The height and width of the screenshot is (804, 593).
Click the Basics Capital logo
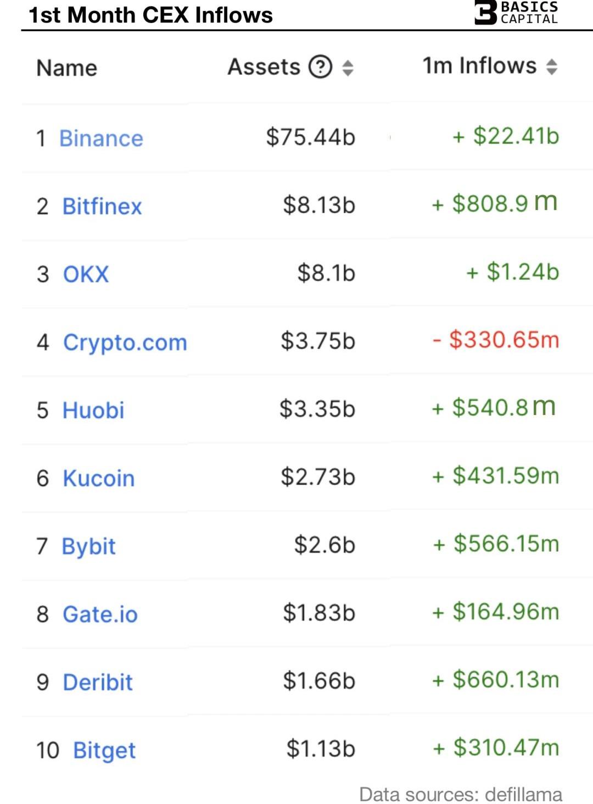pyautogui.click(x=517, y=12)
